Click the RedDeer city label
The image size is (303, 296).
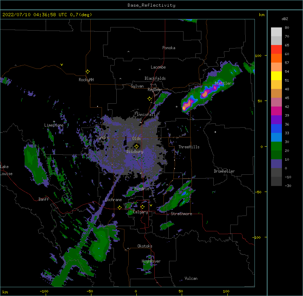pyautogui.click(x=155, y=90)
